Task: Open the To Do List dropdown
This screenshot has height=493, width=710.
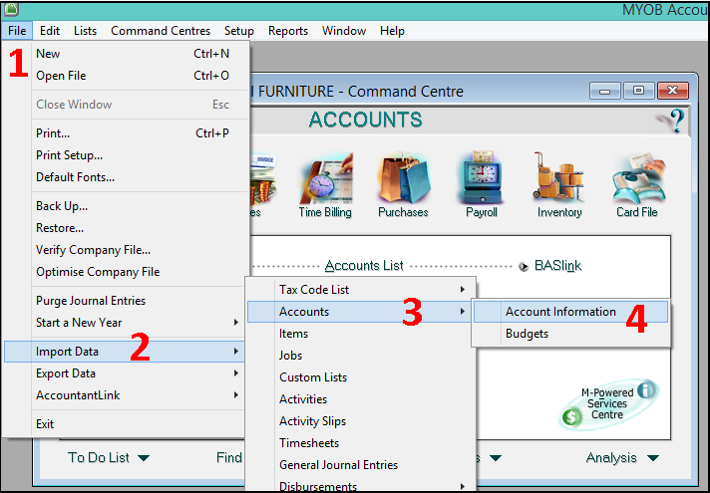Action: click(x=109, y=458)
